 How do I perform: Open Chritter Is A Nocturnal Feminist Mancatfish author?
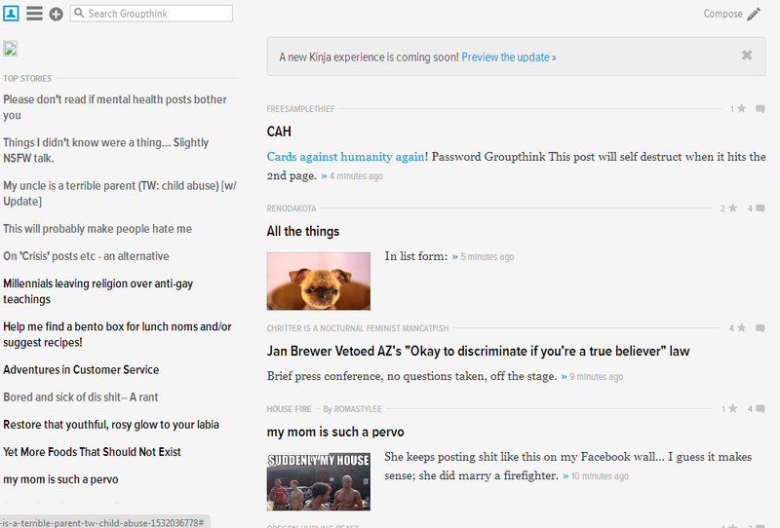pos(358,328)
